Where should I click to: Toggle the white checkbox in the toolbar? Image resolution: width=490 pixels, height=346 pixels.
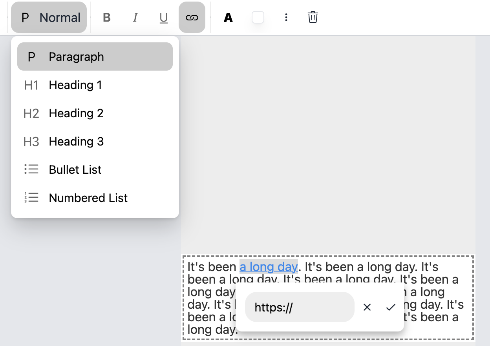tap(258, 17)
